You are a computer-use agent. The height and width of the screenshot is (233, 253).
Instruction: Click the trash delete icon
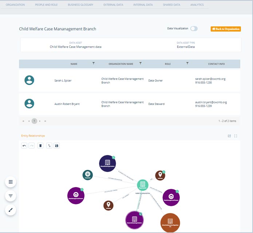point(40,145)
